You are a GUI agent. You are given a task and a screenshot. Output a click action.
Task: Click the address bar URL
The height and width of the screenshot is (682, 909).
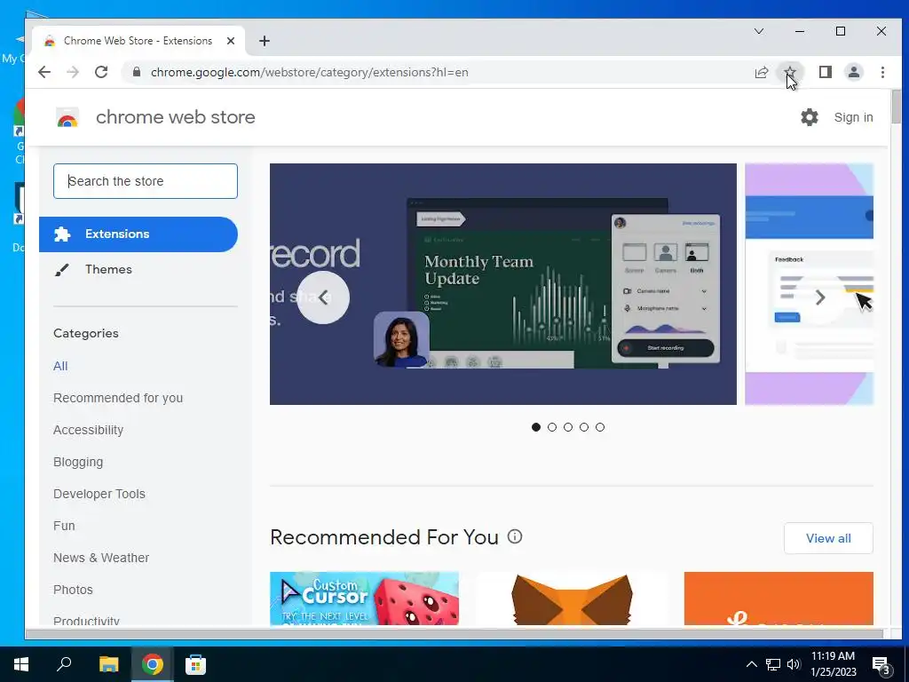tap(310, 72)
